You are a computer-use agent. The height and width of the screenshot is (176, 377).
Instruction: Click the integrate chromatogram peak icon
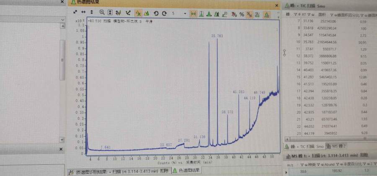[209, 14]
